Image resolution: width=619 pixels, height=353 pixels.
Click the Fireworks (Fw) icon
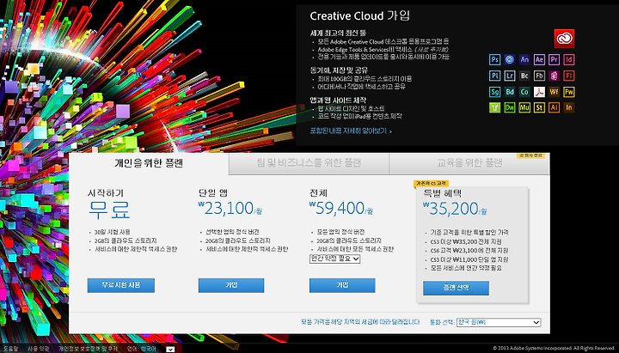pyautogui.click(x=569, y=92)
